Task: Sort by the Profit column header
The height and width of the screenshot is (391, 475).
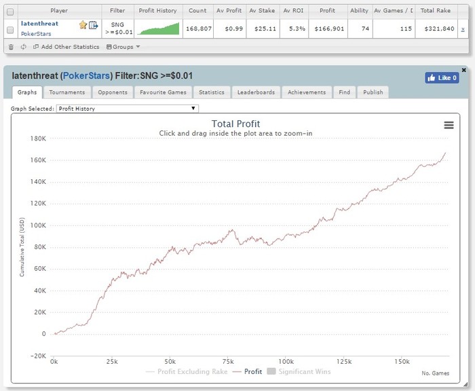Action: (327, 11)
